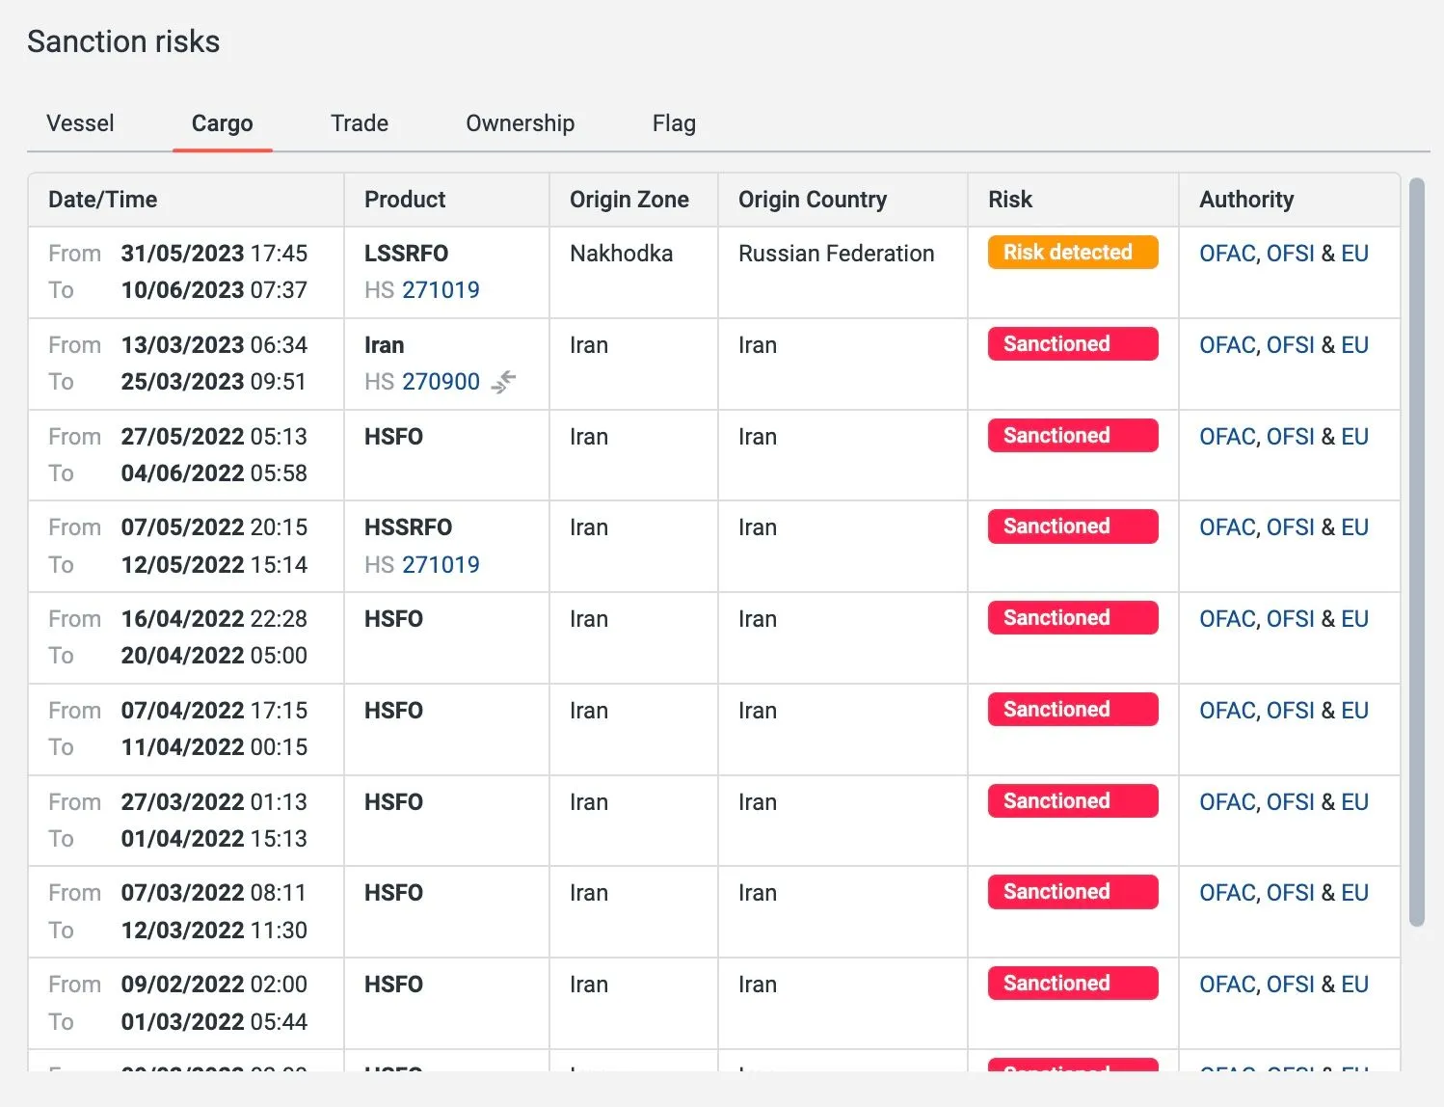Open HS code 270900 link under Iran product
The image size is (1444, 1107).
[x=441, y=382]
